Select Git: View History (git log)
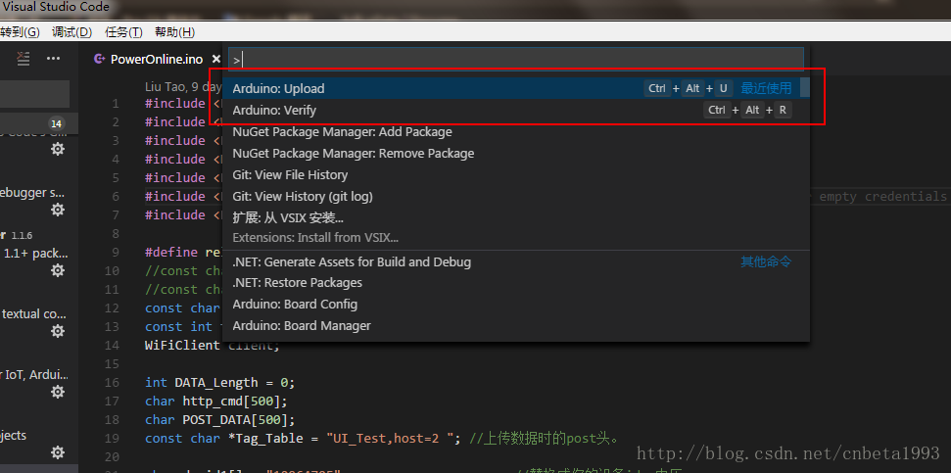Screen dimensions: 951x473 pos(516,197)
